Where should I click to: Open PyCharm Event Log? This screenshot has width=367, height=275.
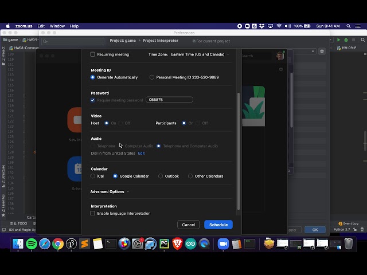click(x=348, y=223)
